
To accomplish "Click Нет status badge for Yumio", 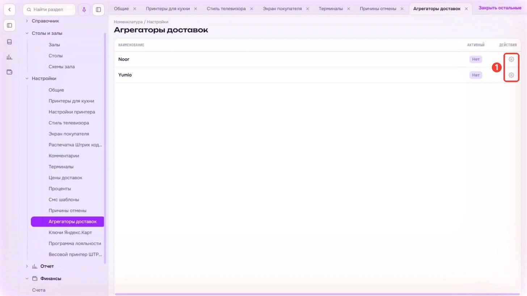I will [476, 75].
